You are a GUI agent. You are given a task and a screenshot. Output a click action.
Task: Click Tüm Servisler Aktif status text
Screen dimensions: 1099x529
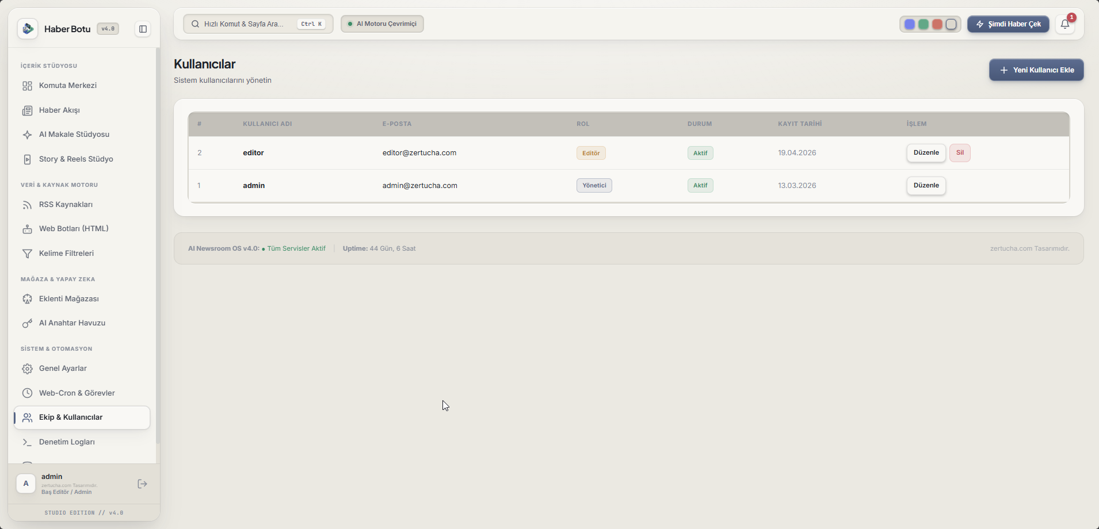(x=296, y=249)
